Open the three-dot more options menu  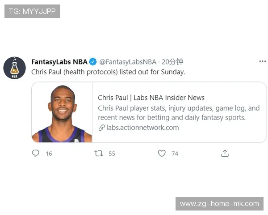point(262,61)
